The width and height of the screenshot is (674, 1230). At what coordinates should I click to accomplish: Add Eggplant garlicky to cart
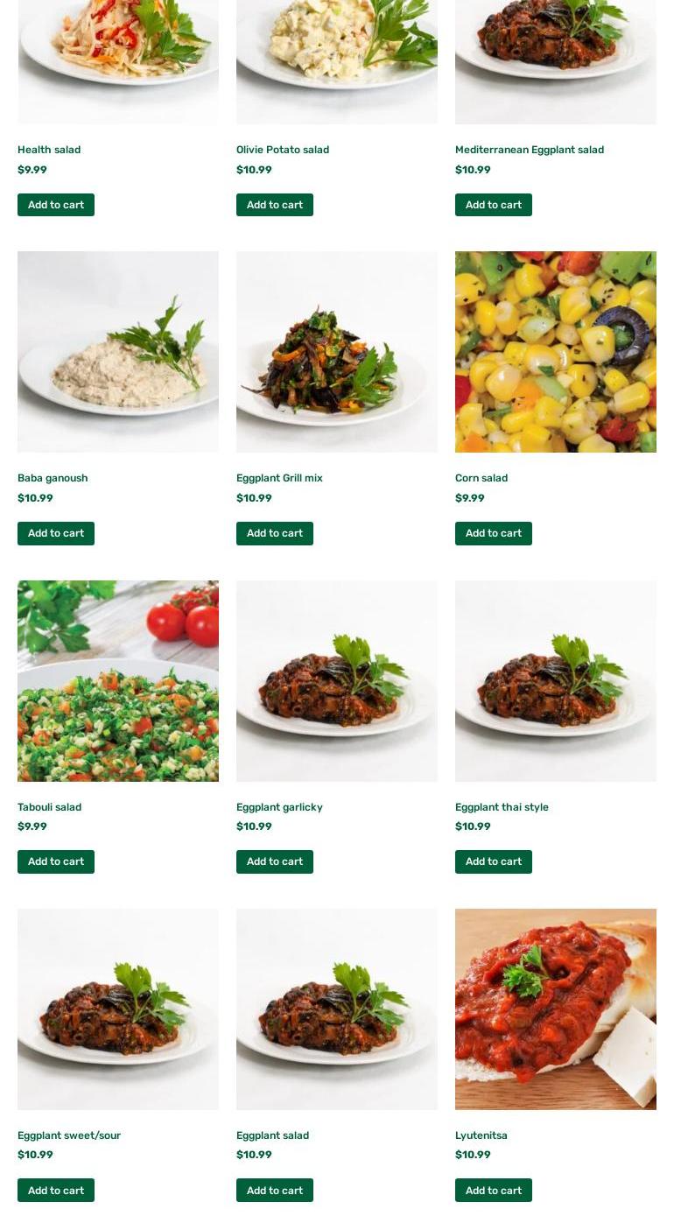(x=275, y=861)
